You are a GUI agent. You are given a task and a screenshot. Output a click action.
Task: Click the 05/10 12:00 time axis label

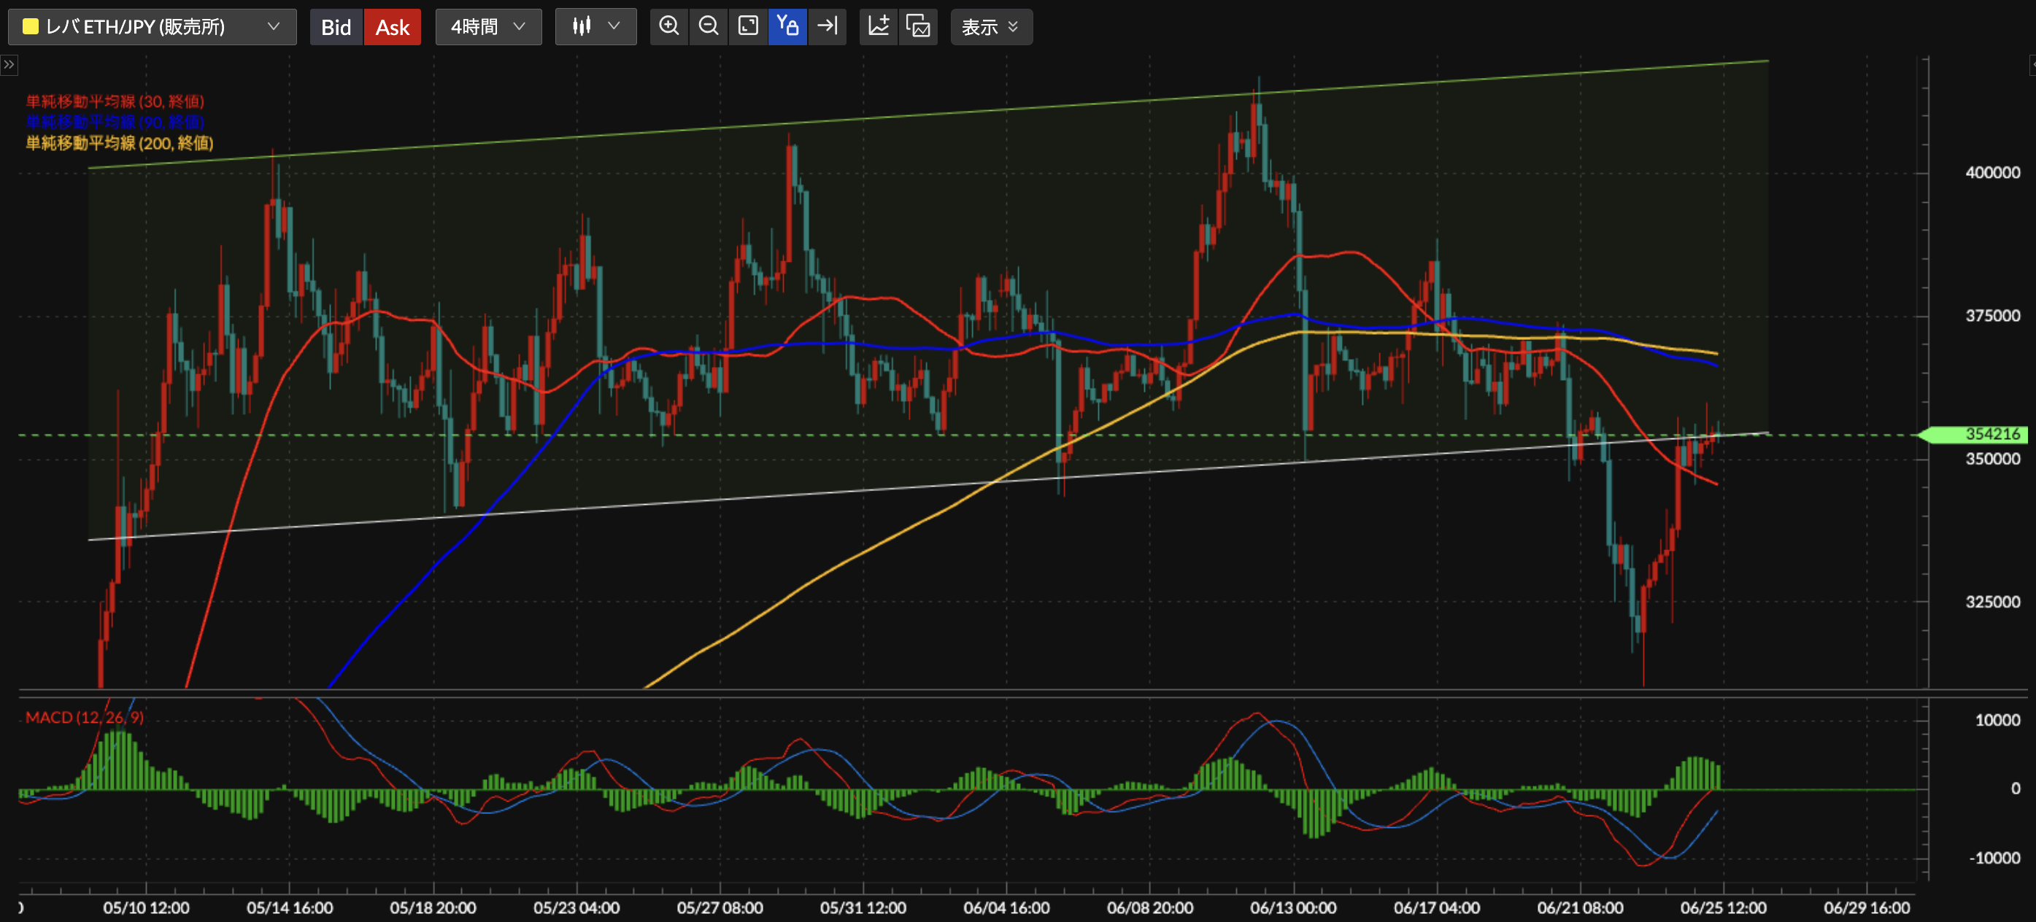[146, 908]
